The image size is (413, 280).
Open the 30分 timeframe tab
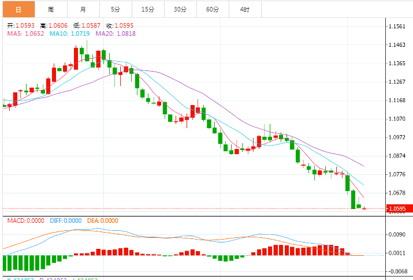(180, 9)
